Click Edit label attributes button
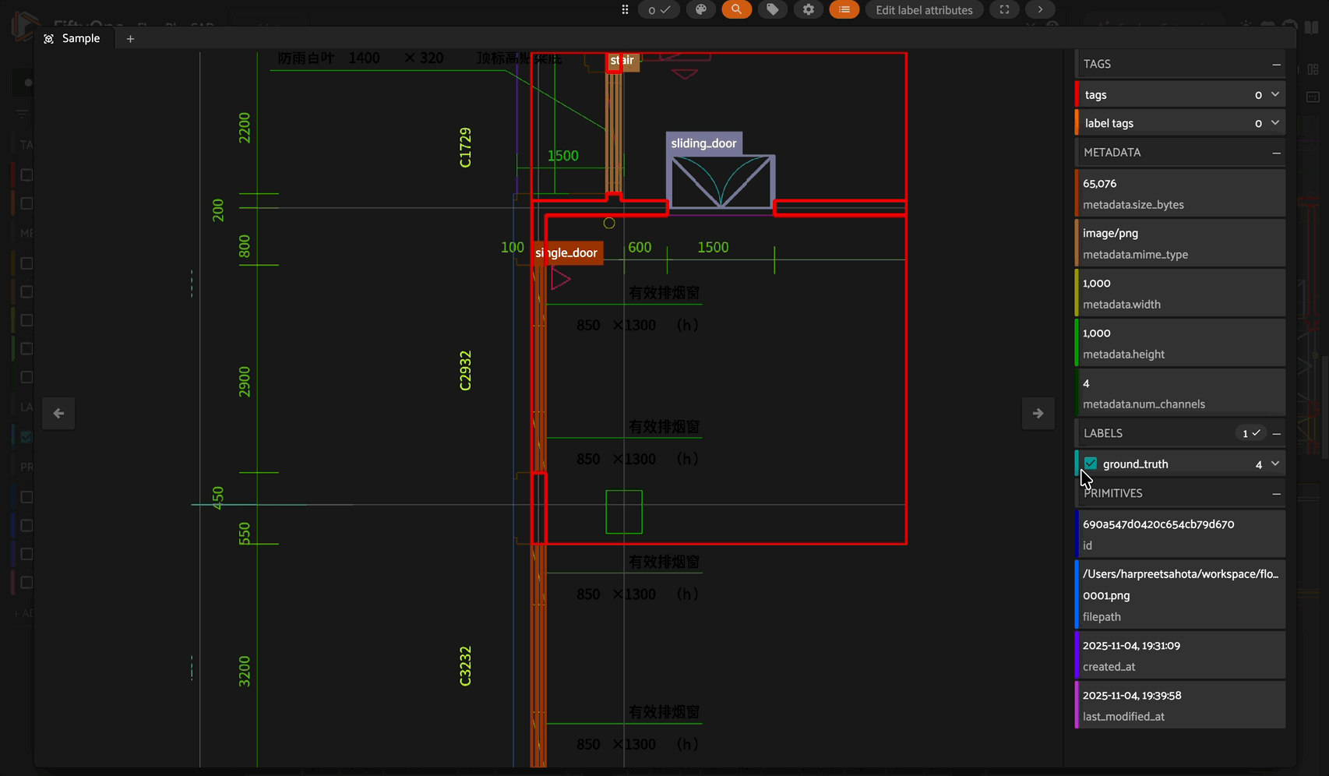 (924, 10)
